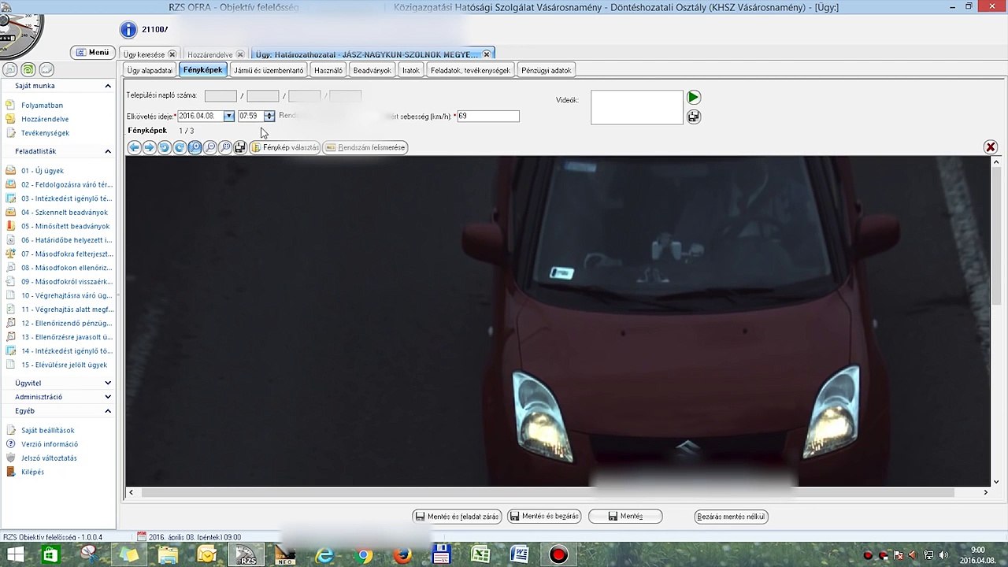The image size is (1008, 567).
Task: Save video with floppy disk icon
Action: (693, 117)
